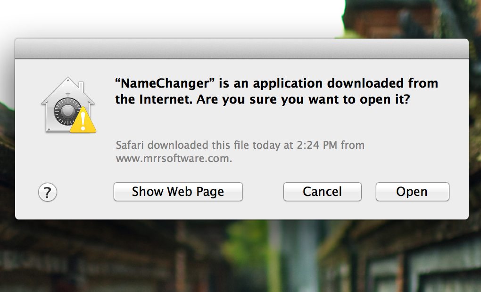Click the white window area above the dialog
This screenshot has width=481, height=292.
(x=172, y=18)
